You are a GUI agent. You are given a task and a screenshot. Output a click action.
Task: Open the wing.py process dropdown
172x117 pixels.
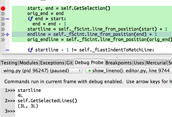pos(42,70)
